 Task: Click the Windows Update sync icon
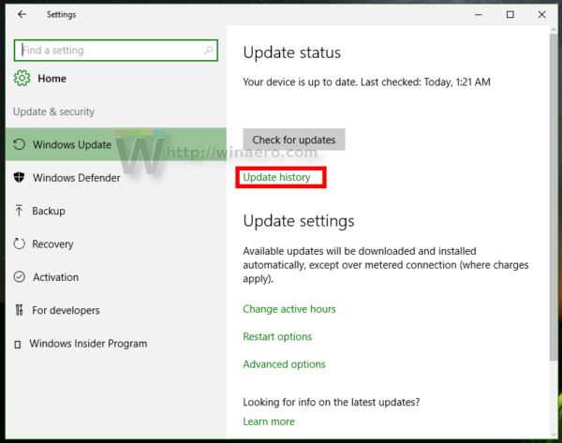20,145
